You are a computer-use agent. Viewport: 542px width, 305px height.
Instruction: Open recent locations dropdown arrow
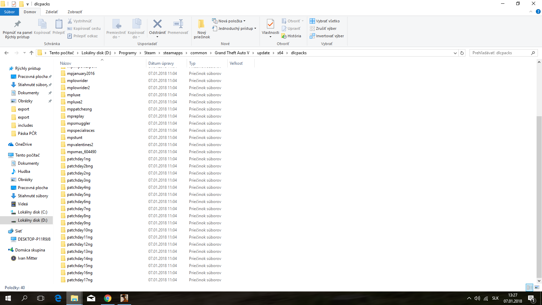[x=24, y=53]
